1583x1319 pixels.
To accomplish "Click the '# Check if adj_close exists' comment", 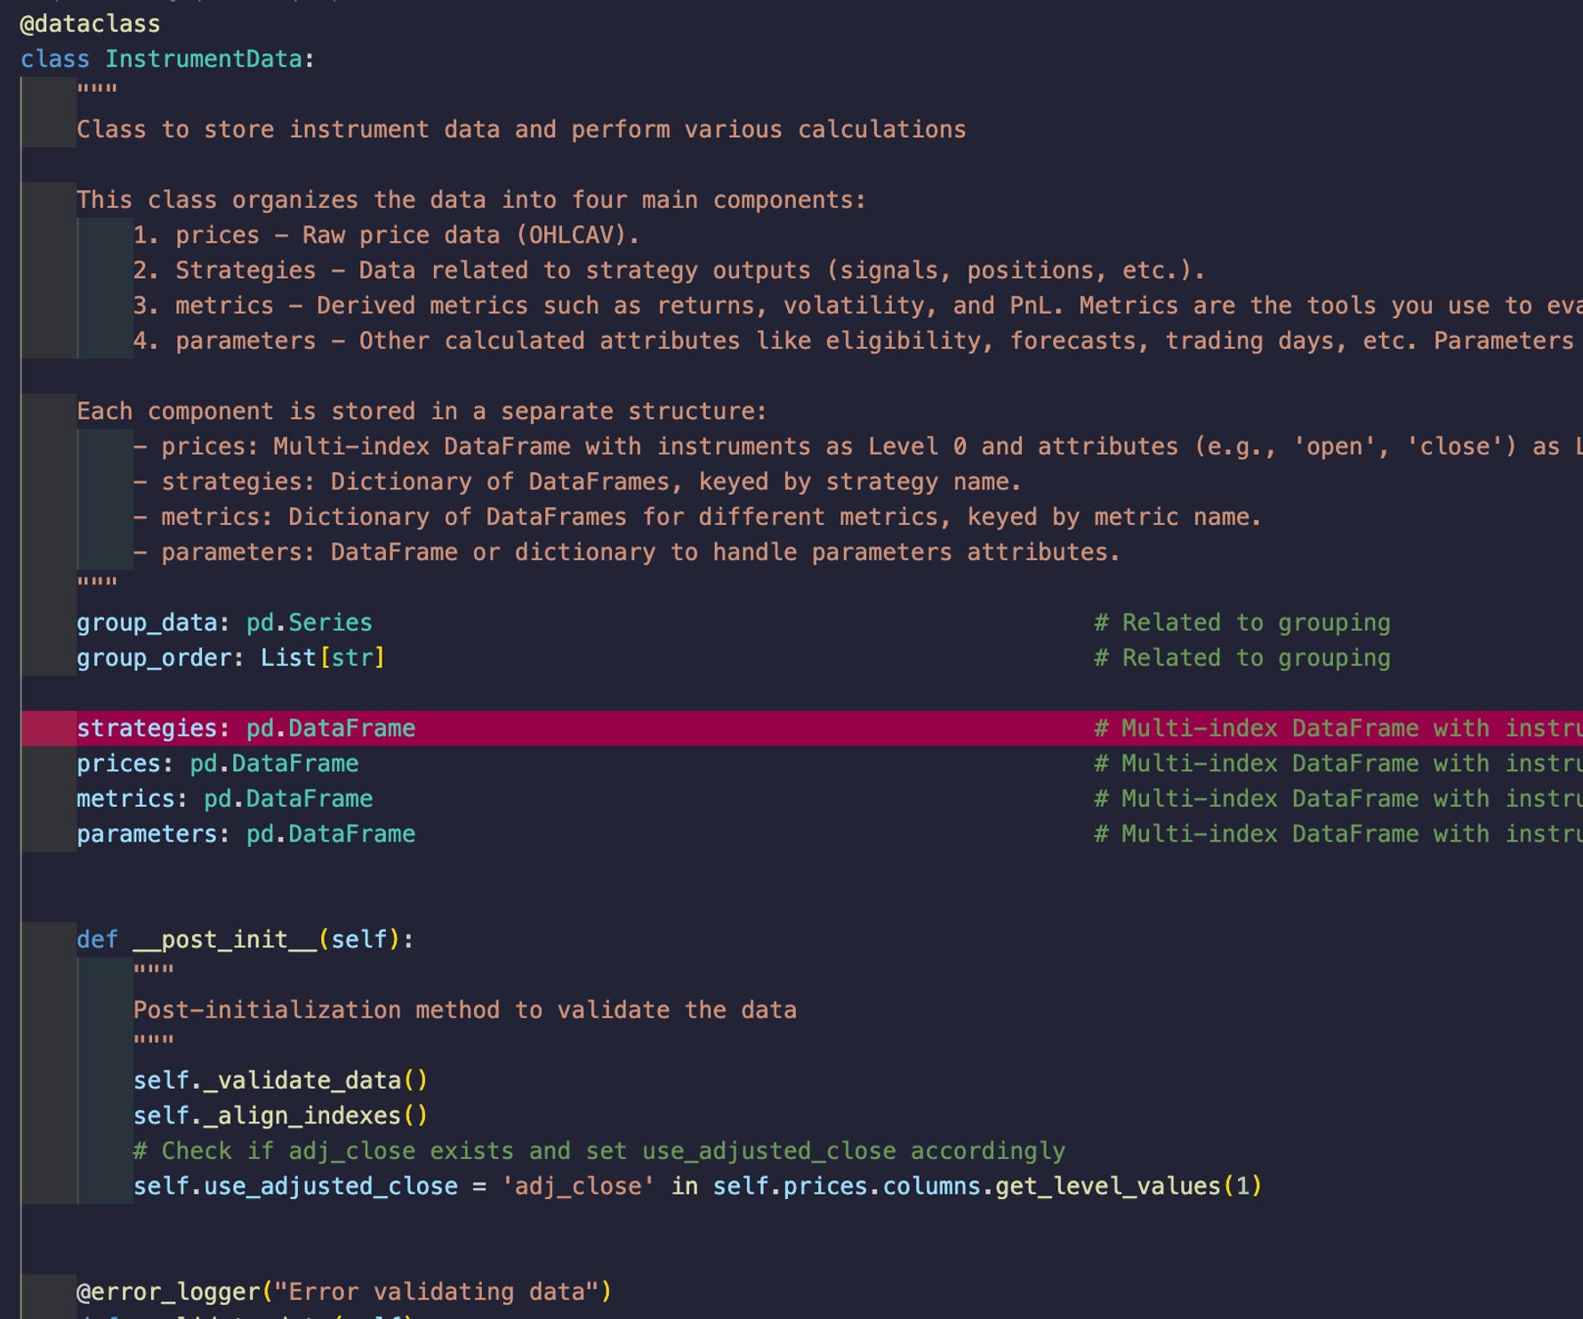I will (599, 1151).
